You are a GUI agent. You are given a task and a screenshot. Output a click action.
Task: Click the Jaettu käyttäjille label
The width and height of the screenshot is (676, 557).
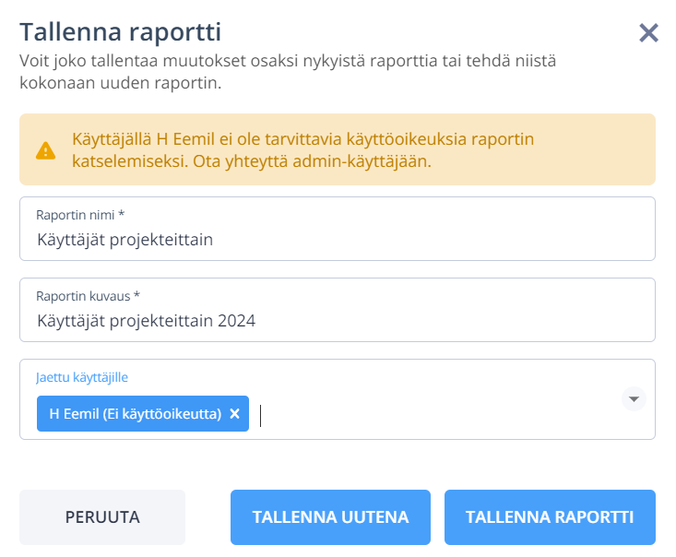pyautogui.click(x=82, y=377)
